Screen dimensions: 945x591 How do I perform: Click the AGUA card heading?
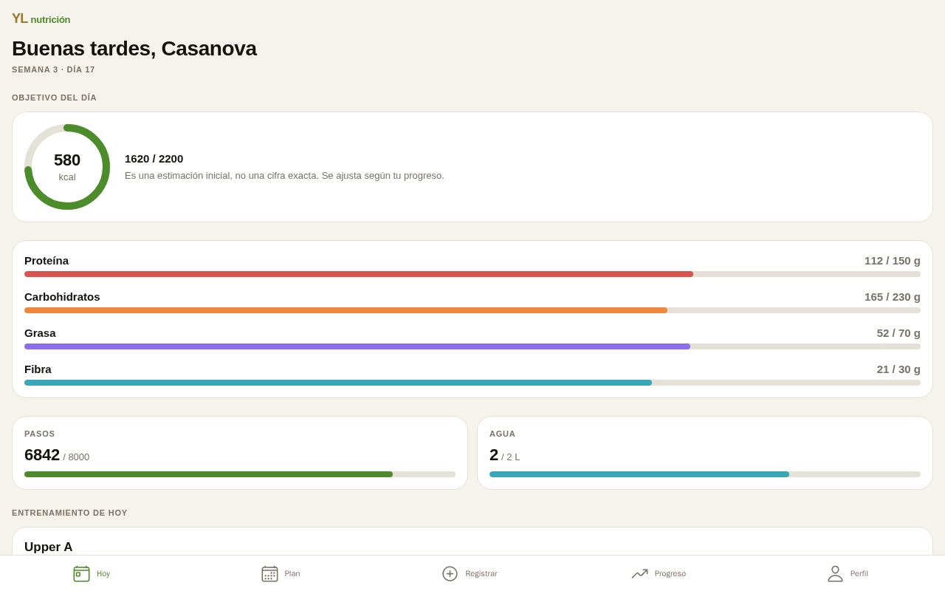[503, 434]
